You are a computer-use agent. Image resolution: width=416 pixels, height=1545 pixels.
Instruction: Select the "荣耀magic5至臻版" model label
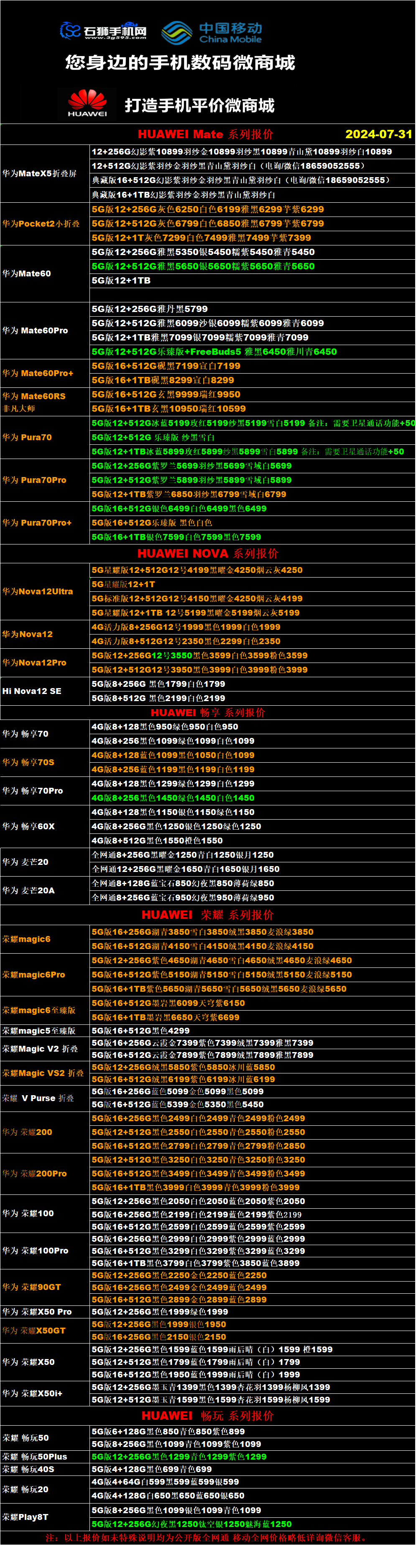click(39, 1031)
